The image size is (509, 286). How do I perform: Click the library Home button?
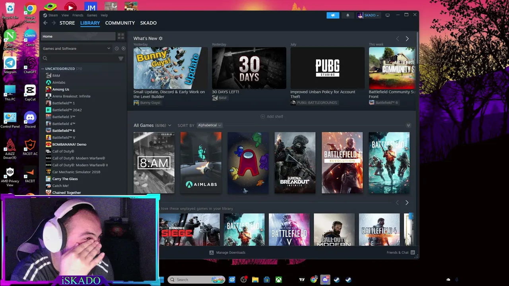[78, 36]
